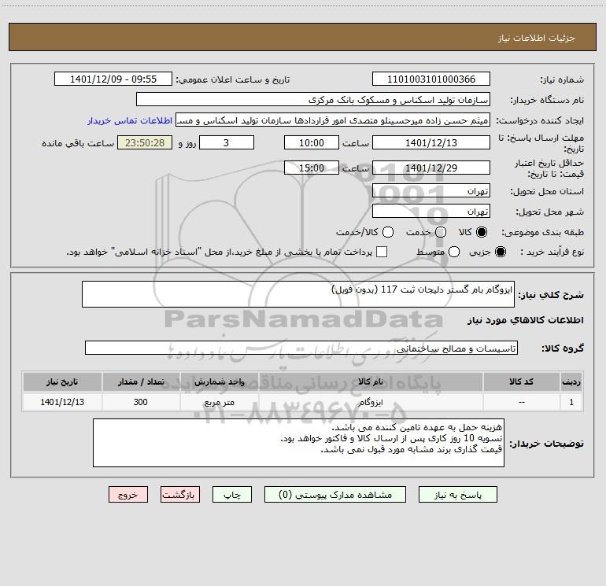Click the response deadline date 1401/12/13 field

tap(431, 142)
